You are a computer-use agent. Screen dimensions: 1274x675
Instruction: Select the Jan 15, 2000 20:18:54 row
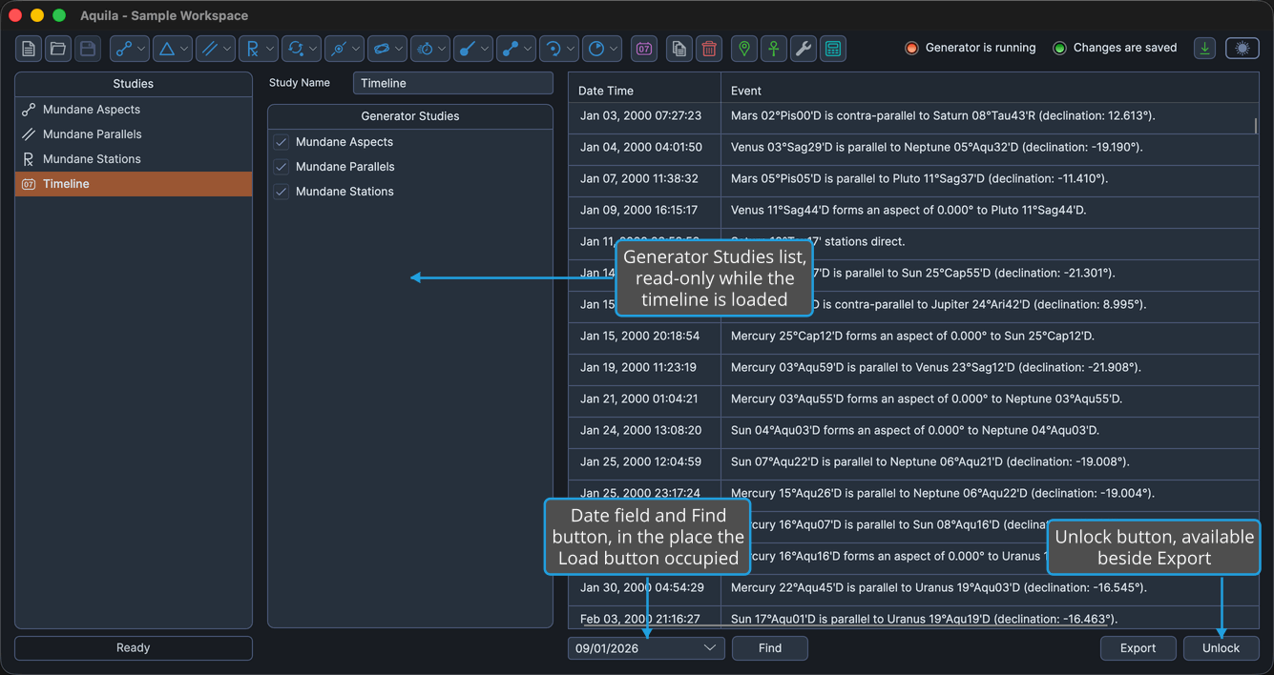913,336
